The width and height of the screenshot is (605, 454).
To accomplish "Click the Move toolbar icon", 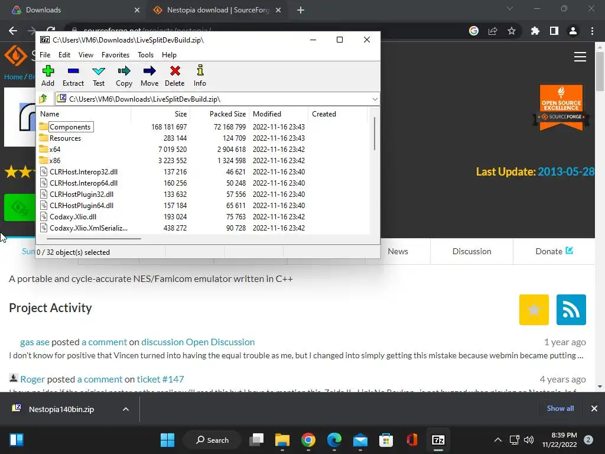I will click(149, 76).
